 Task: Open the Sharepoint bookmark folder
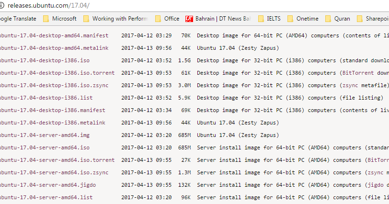coord(373,19)
